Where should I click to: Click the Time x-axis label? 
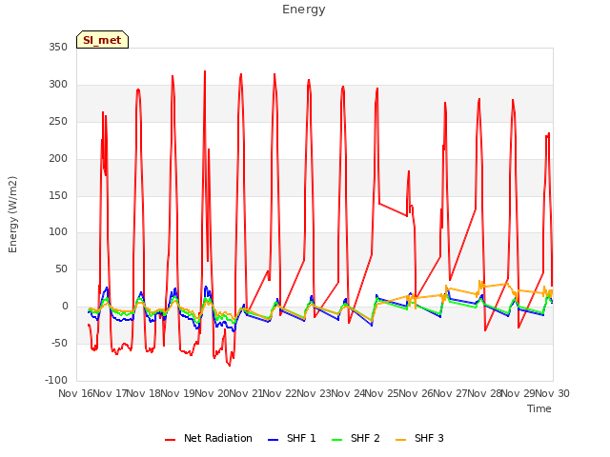(539, 408)
